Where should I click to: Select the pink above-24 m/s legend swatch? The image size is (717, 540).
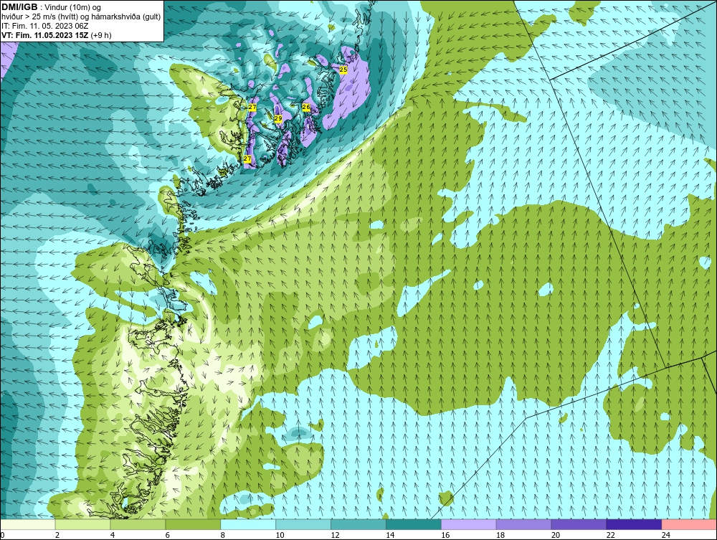[689, 524]
